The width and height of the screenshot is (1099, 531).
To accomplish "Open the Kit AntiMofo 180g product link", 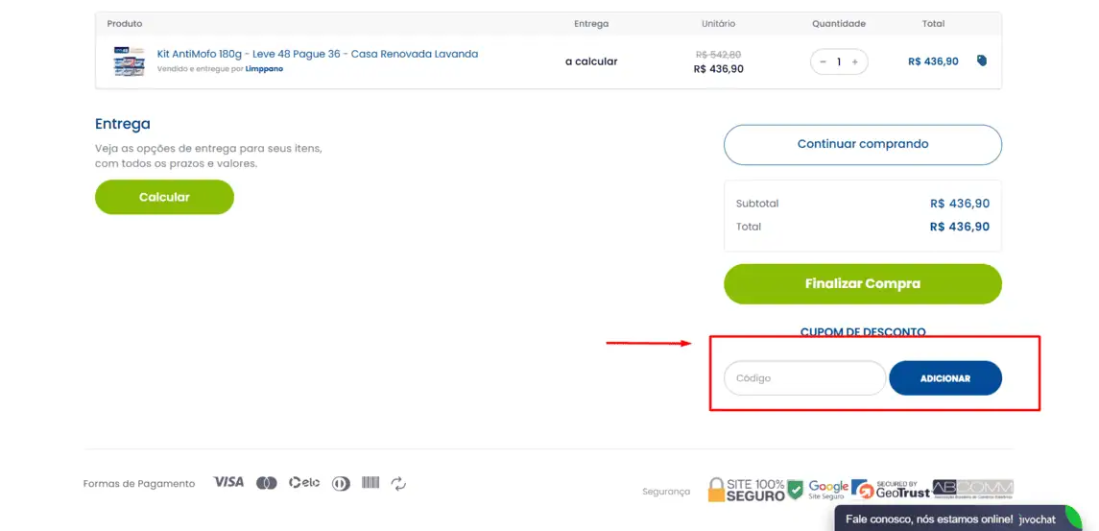I will coord(318,54).
